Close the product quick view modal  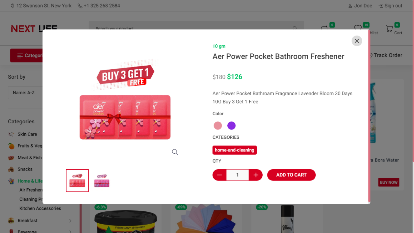(x=357, y=41)
